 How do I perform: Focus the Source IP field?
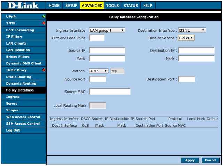coord(107,50)
